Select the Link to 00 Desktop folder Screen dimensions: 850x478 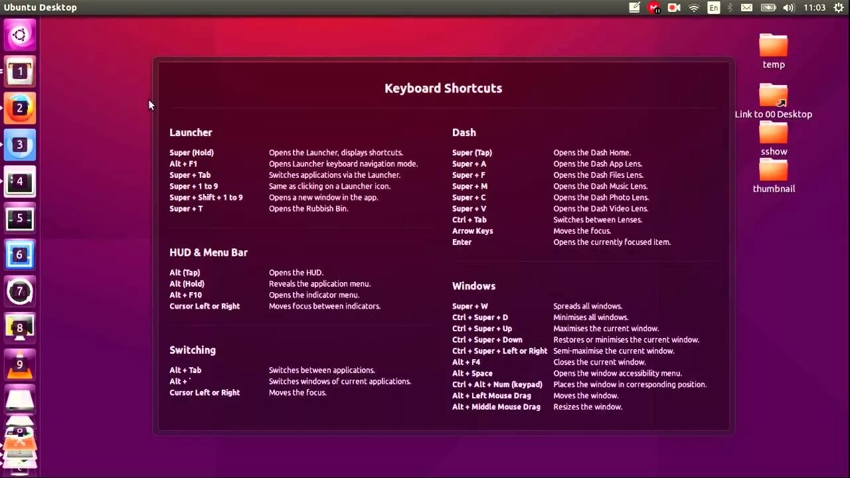[774, 101]
